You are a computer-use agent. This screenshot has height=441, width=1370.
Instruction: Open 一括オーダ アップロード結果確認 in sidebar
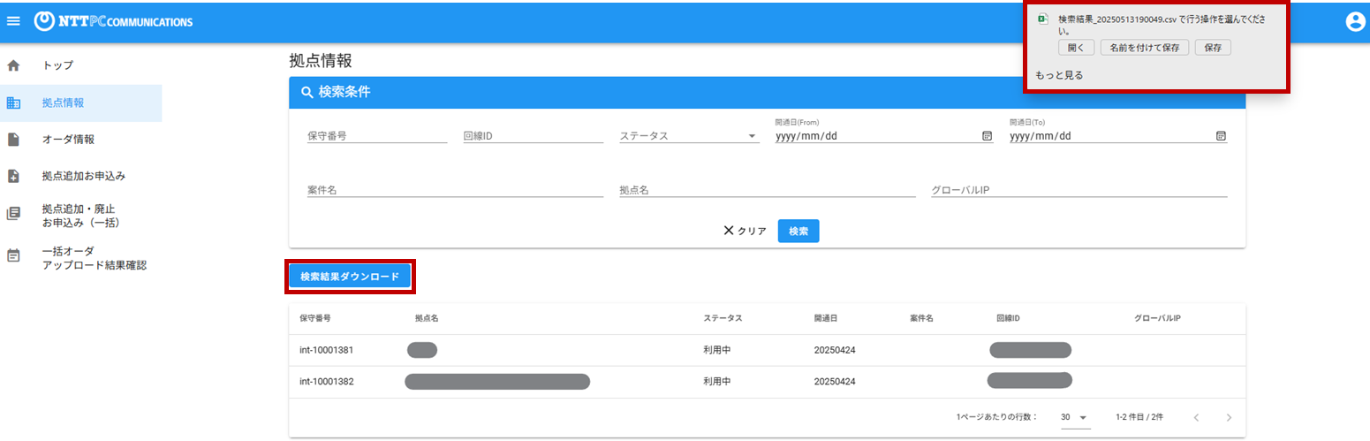[x=81, y=257]
